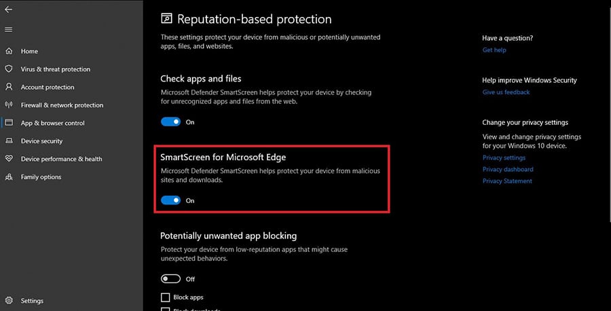Go to Device security menu item
This screenshot has width=611, height=311.
pyautogui.click(x=41, y=141)
